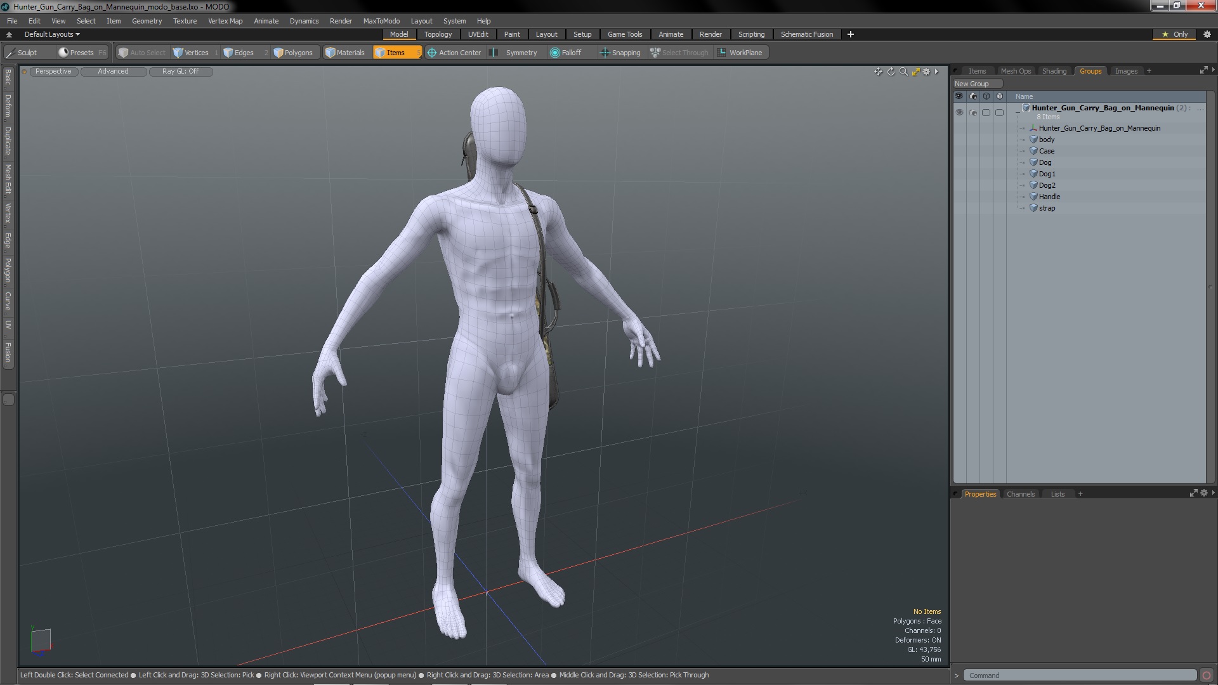Open the Geometry menu
Viewport: 1218px width, 685px height.
point(147,21)
